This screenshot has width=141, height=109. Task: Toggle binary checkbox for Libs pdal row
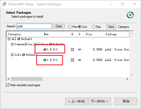click(x=72, y=60)
